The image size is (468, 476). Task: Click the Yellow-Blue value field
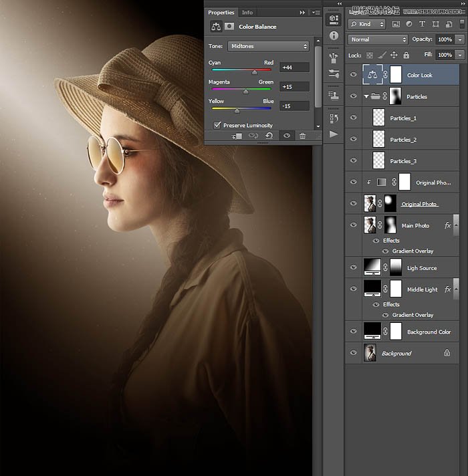pyautogui.click(x=294, y=106)
